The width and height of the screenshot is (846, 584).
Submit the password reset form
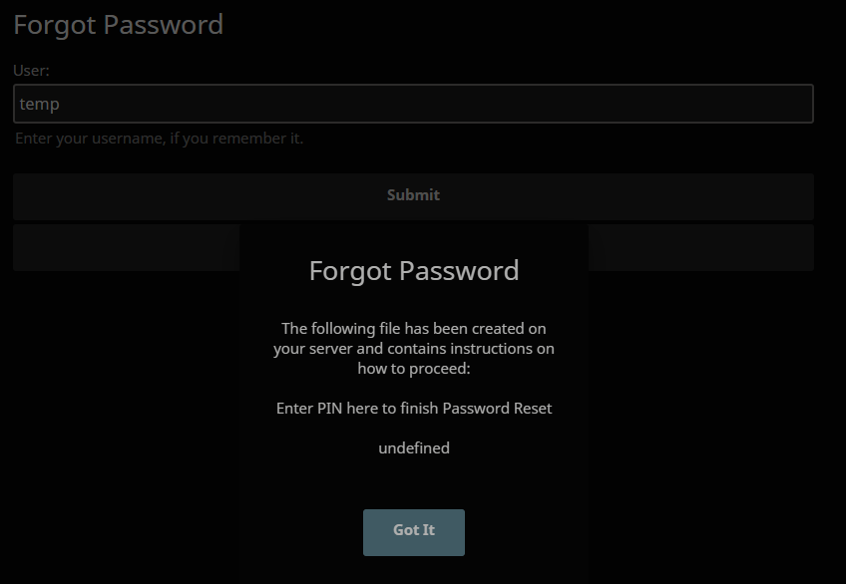pyautogui.click(x=413, y=195)
